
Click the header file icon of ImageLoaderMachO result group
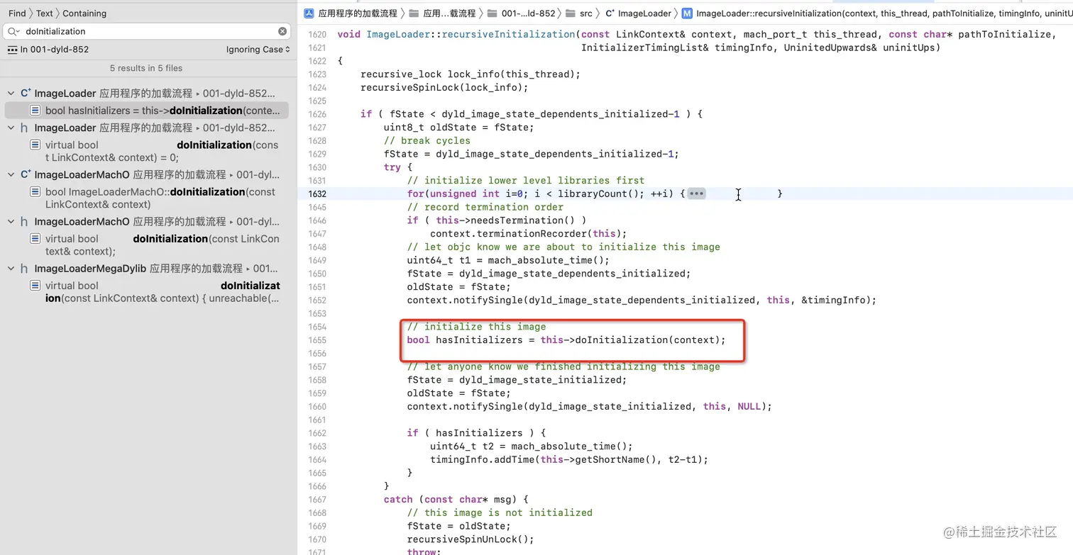click(x=25, y=221)
